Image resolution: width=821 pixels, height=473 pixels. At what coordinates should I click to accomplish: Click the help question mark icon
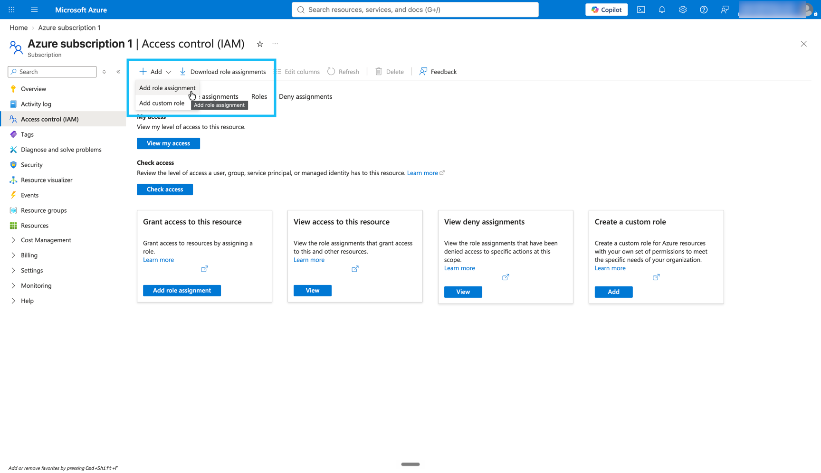coord(704,9)
